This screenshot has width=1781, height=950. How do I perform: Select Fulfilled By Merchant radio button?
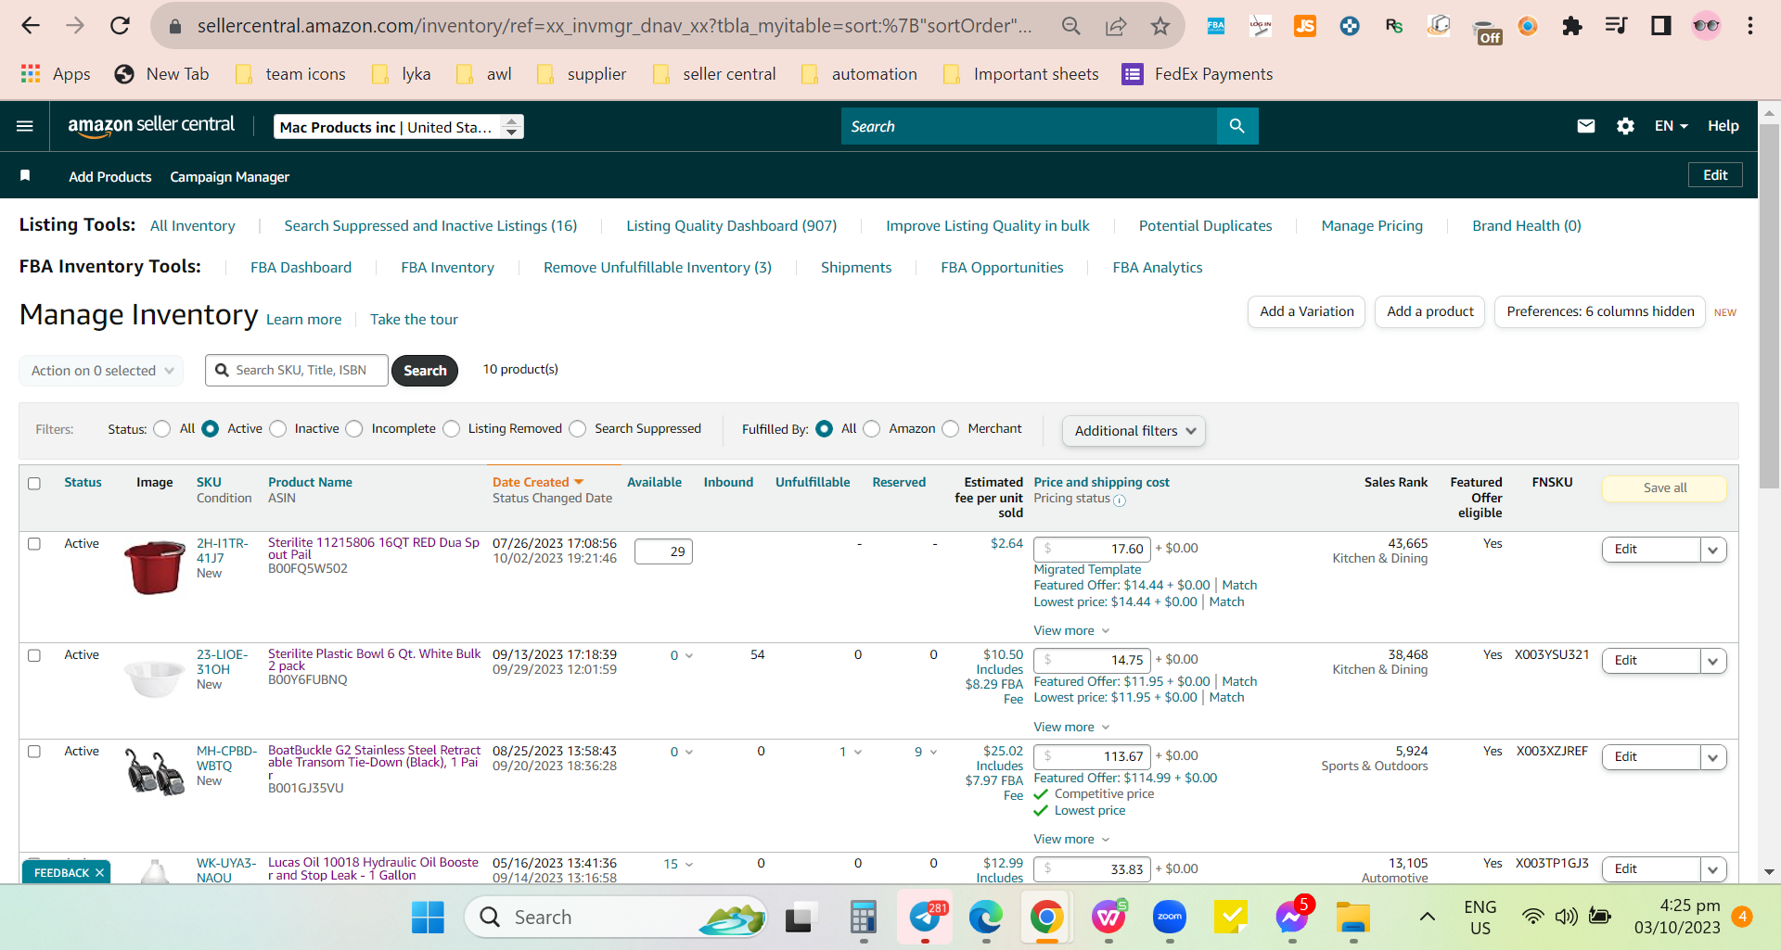click(x=951, y=429)
